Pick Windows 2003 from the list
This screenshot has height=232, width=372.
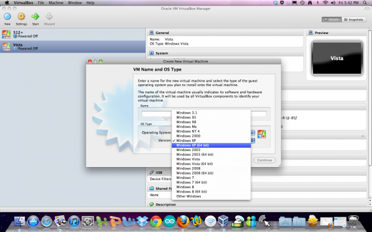(211, 150)
